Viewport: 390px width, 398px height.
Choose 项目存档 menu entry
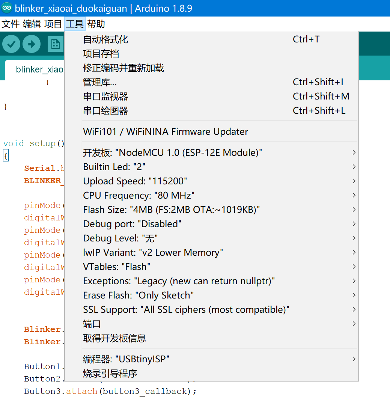[x=211, y=54]
